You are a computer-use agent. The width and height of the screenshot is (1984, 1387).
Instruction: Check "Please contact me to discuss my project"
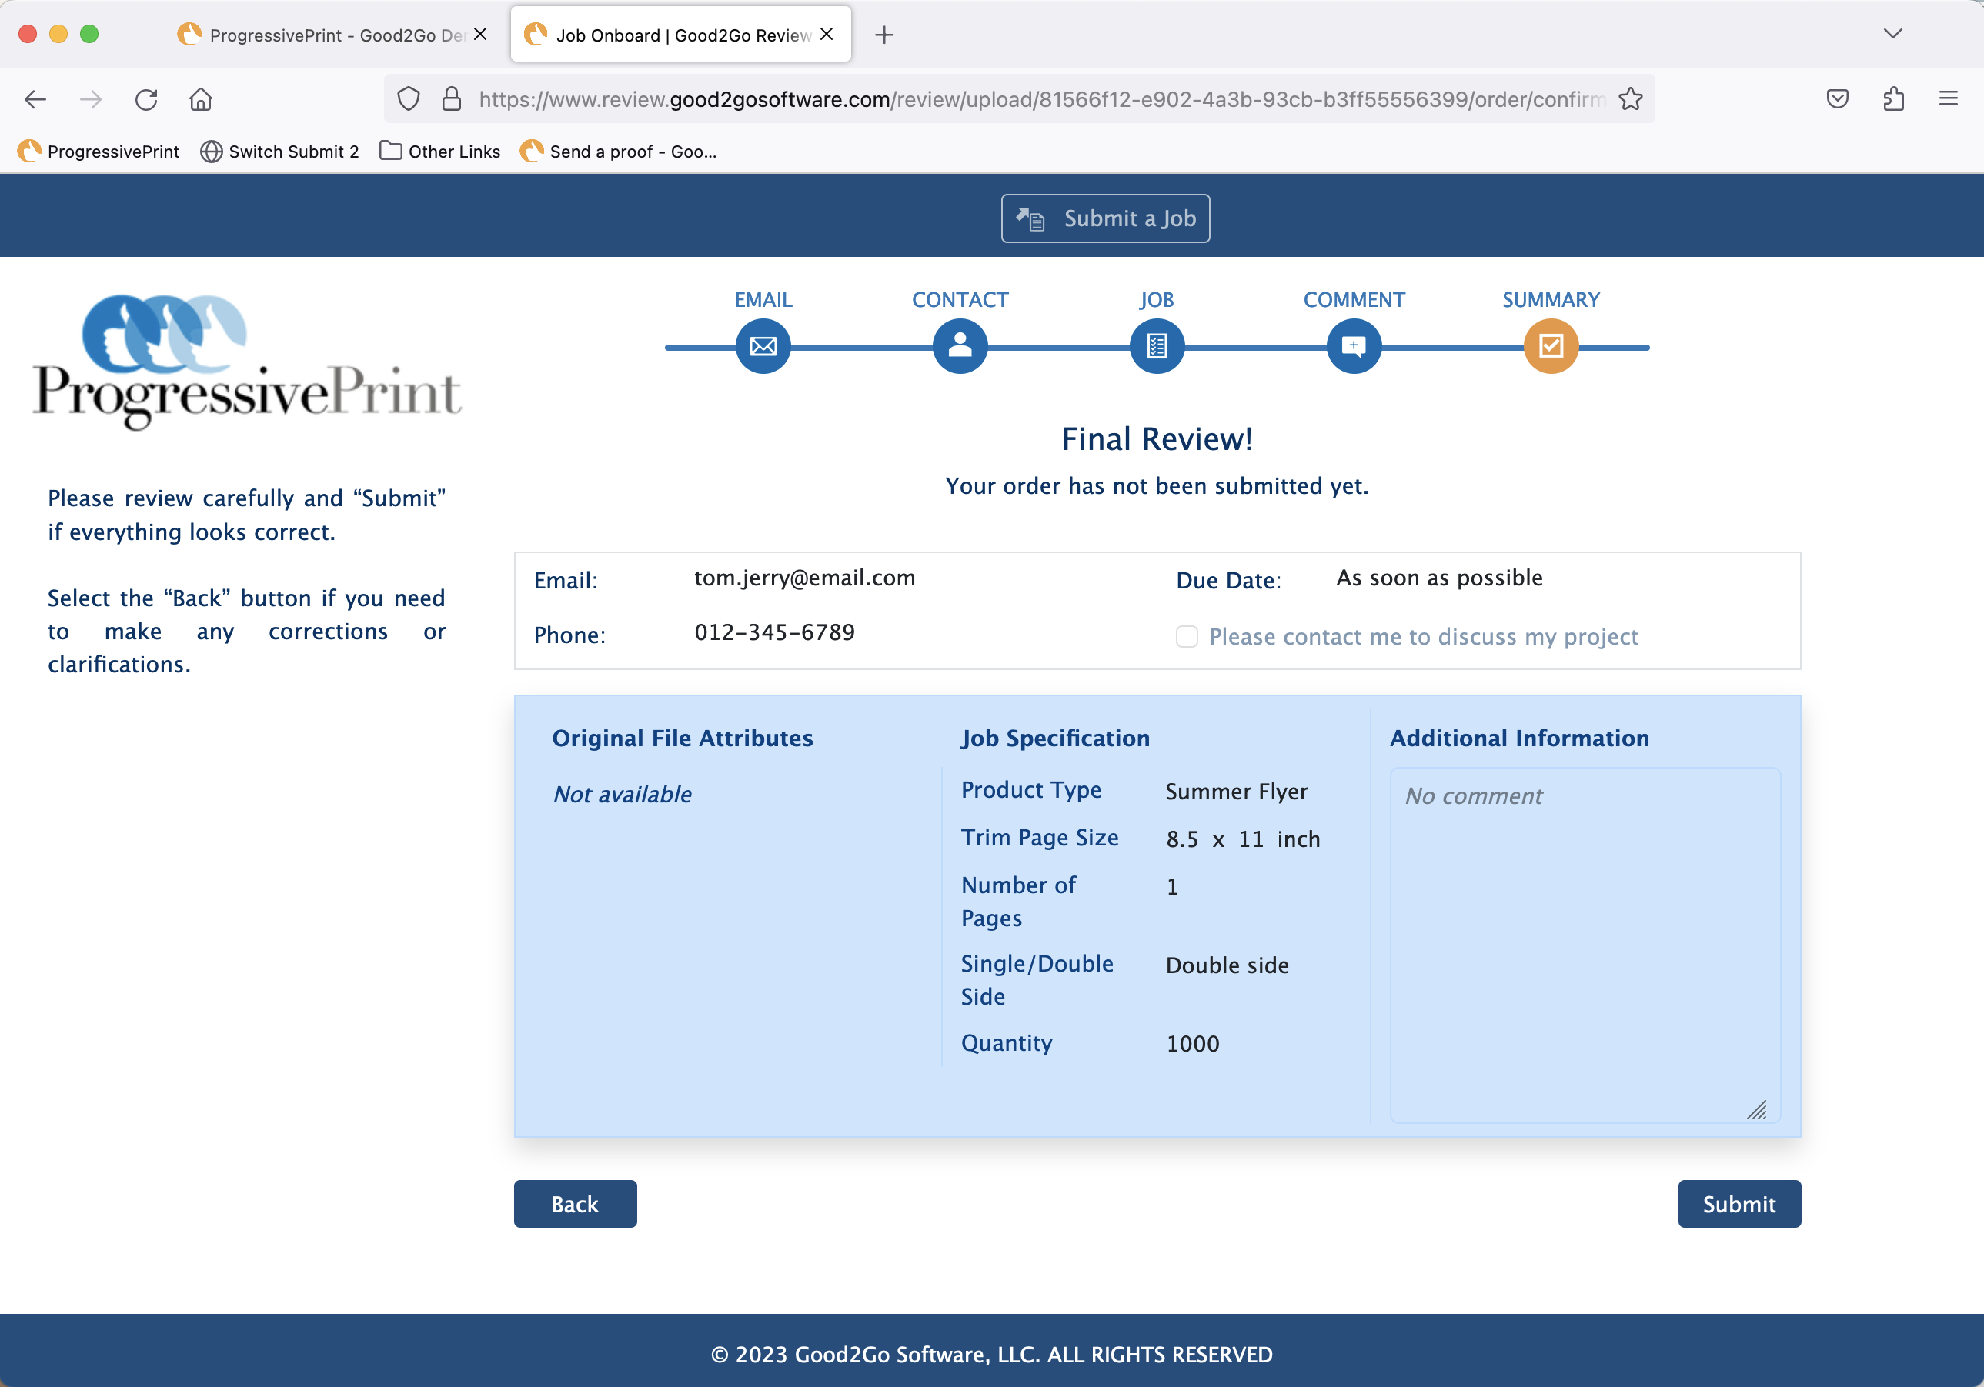click(x=1187, y=636)
